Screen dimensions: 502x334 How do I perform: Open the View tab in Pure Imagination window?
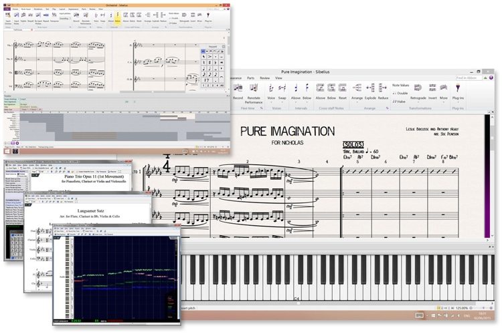pyautogui.click(x=278, y=78)
